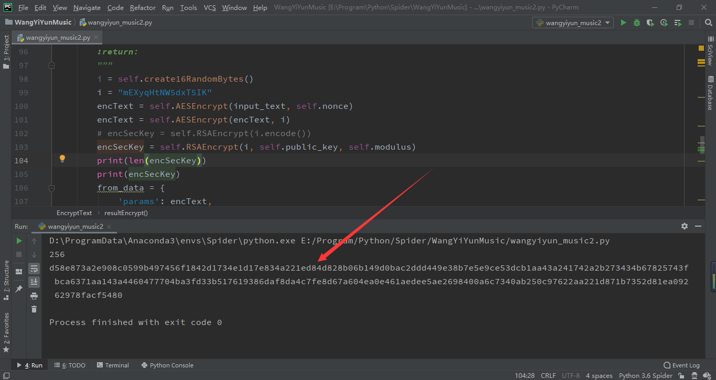Collapse dict fold marker on line 106

[51, 188]
